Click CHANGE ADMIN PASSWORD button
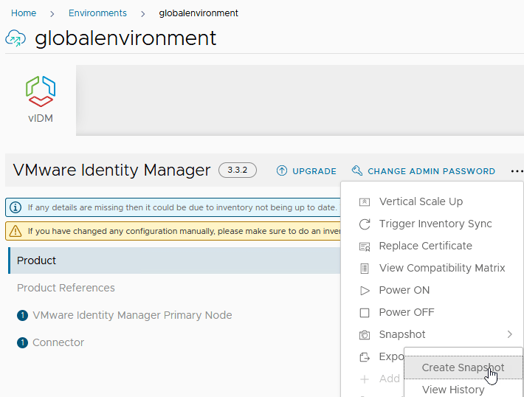This screenshot has height=397, width=524. click(x=424, y=171)
